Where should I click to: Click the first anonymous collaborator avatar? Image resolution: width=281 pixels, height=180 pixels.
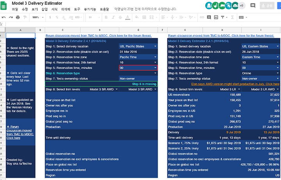pyautogui.click(x=208, y=5)
